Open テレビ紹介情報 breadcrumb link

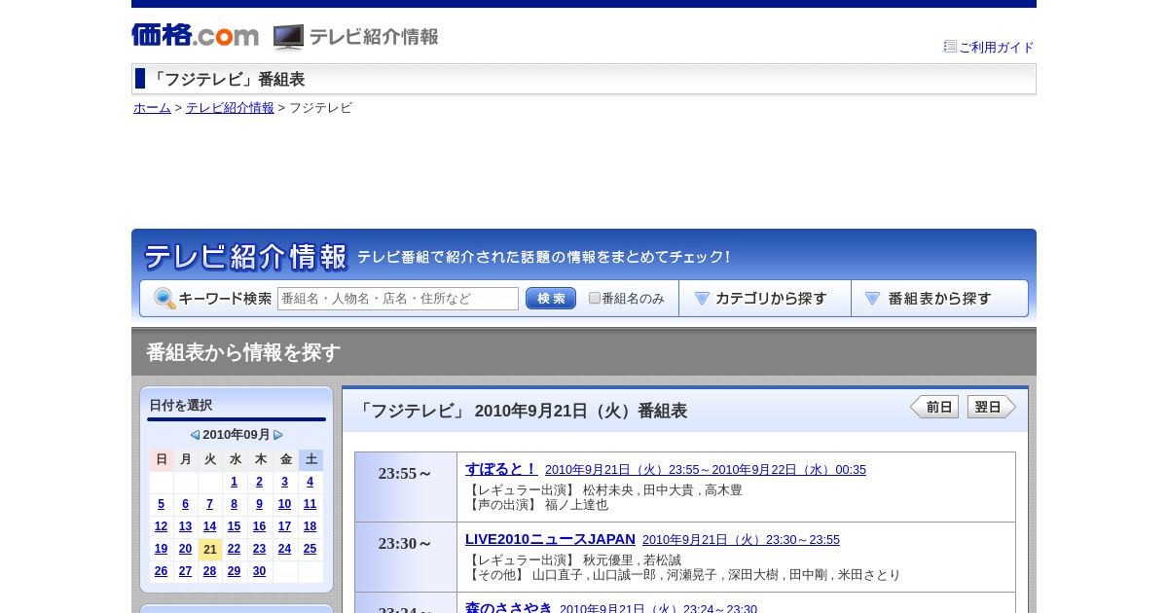click(230, 108)
